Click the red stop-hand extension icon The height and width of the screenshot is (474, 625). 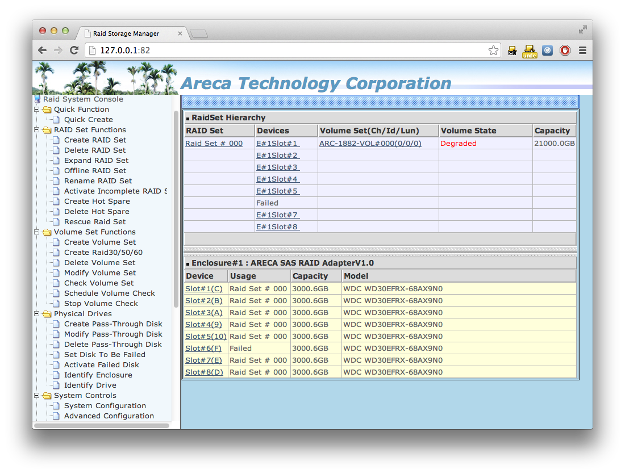point(565,50)
